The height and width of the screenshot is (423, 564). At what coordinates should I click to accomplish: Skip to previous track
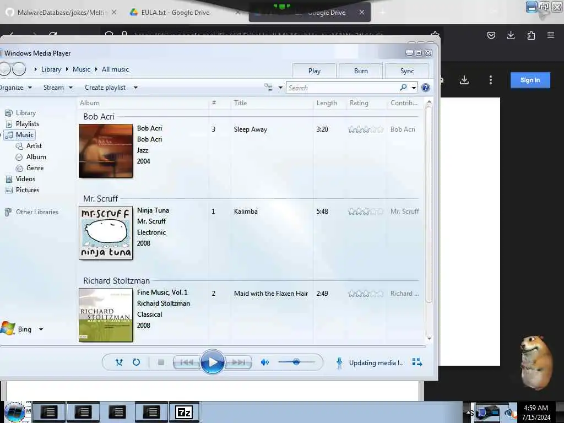pos(186,362)
